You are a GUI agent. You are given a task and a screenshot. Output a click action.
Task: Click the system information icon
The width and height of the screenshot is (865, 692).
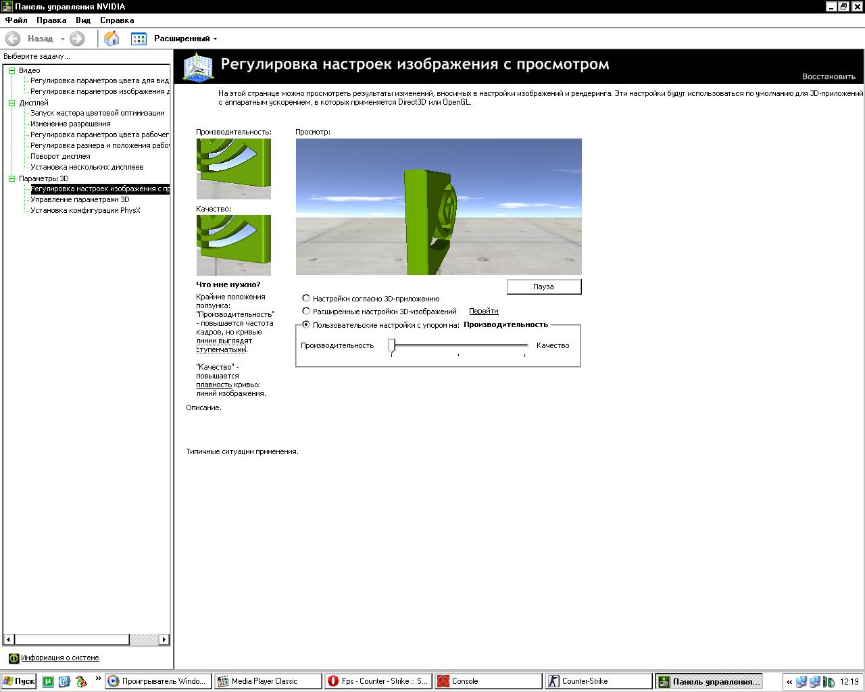pyautogui.click(x=14, y=658)
